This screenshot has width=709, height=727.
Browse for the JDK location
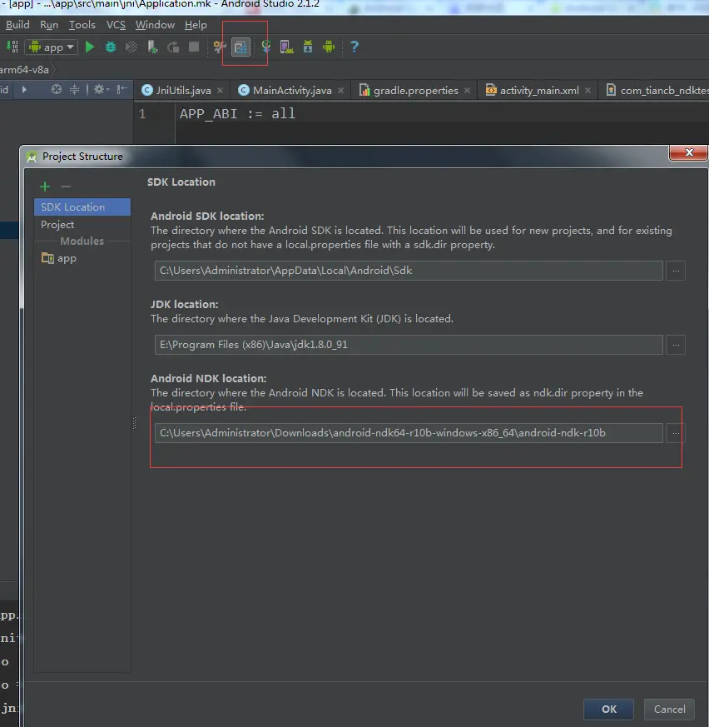676,345
